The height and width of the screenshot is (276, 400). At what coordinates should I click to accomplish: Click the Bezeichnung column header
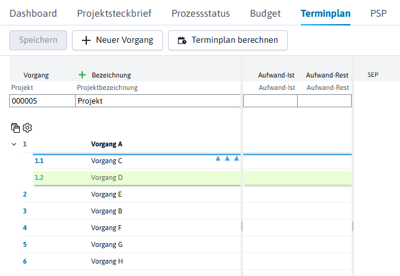111,75
